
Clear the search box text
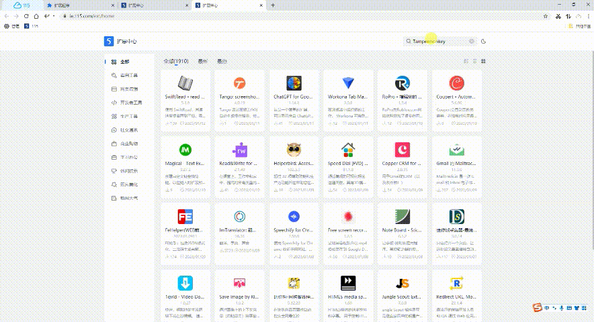click(472, 41)
